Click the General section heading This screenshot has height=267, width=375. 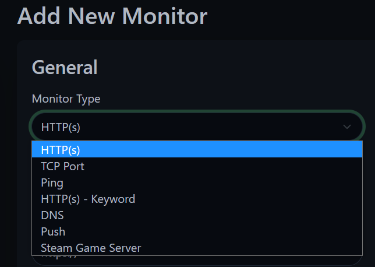(65, 68)
